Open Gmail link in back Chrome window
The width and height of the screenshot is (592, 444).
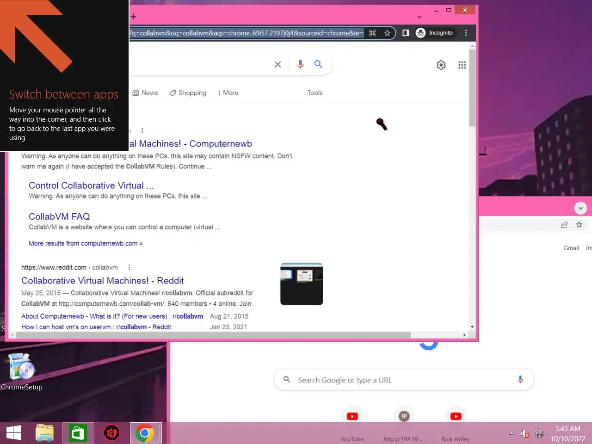[x=571, y=248]
